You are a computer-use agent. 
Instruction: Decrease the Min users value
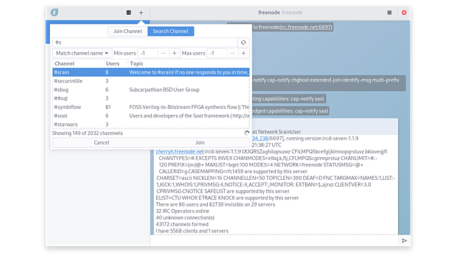163,53
